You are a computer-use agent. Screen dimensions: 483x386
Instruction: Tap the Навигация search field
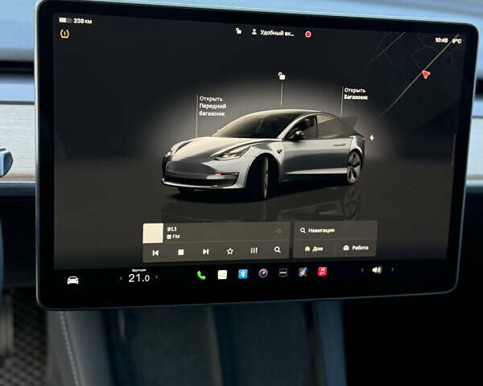coord(334,230)
